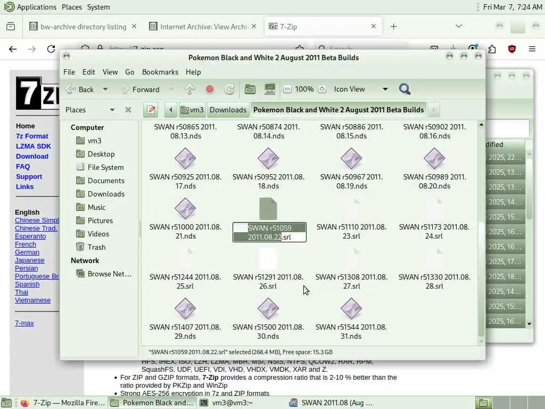Open the Icon View mode dropdown
This screenshot has height=409, width=545.
coord(360,89)
